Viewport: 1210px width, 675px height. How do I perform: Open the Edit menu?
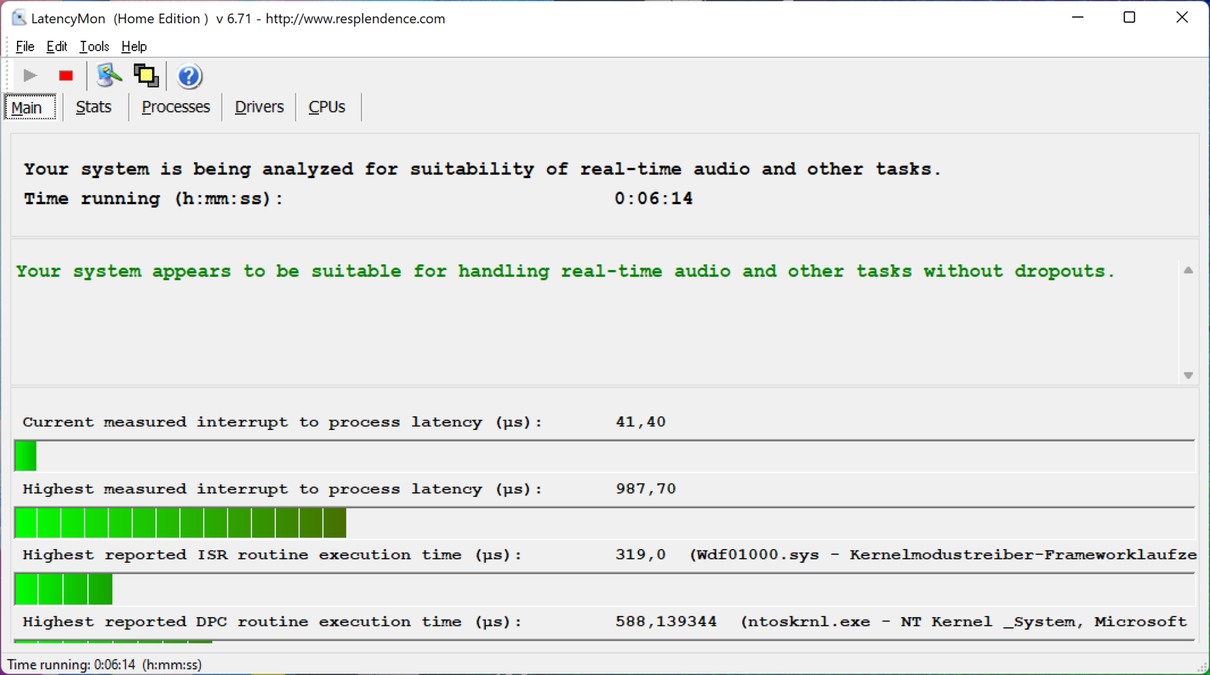click(x=57, y=47)
